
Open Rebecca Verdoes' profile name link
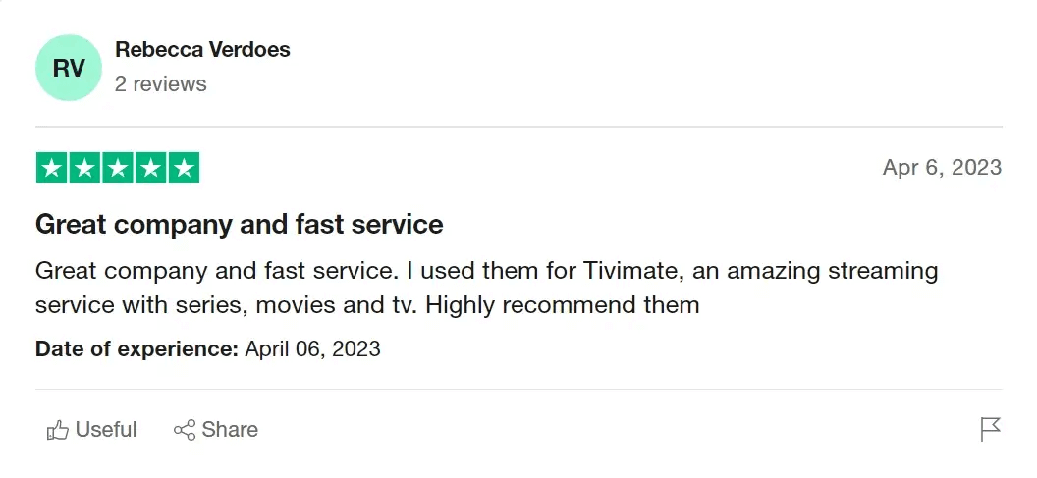[202, 49]
